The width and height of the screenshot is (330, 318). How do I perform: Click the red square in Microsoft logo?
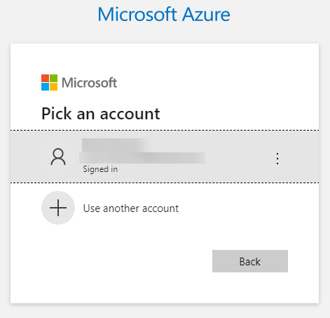coord(45,78)
